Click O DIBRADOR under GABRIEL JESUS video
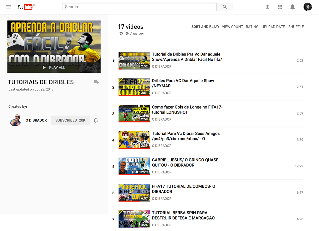The height and width of the screenshot is (231, 319). click(x=162, y=172)
